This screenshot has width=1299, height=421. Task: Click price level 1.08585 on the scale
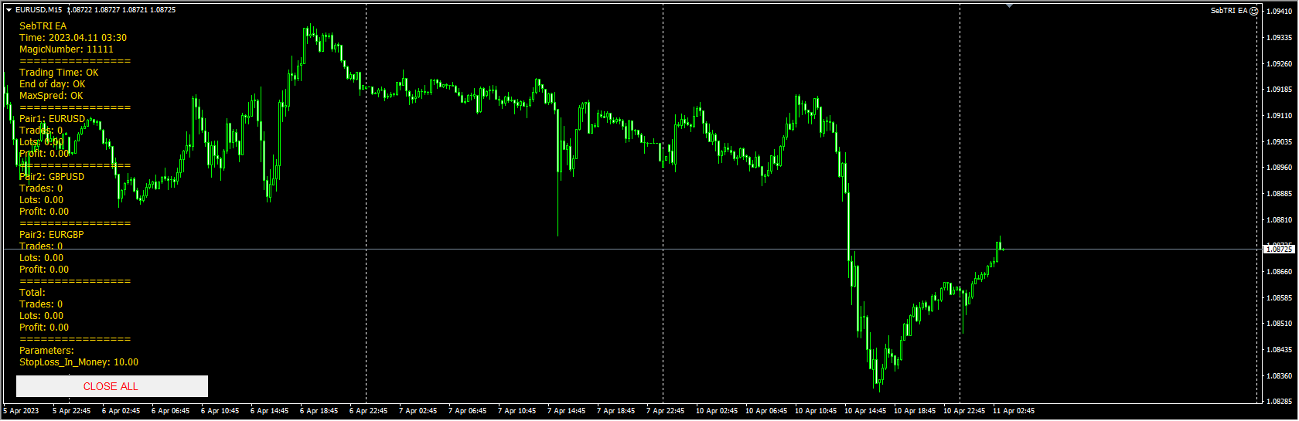1279,298
